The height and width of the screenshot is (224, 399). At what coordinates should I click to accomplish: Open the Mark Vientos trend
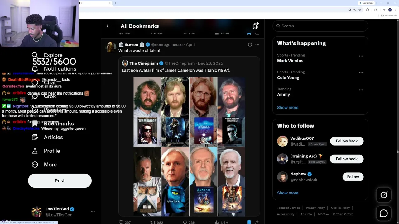click(290, 61)
